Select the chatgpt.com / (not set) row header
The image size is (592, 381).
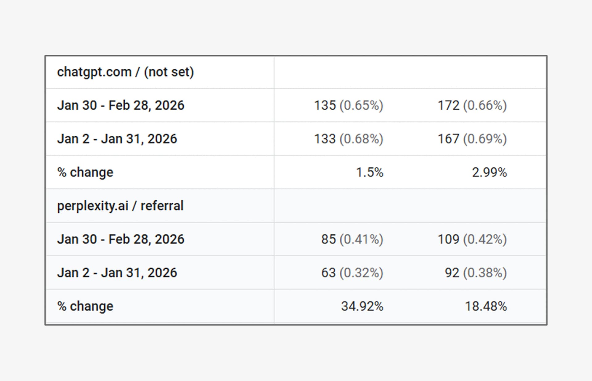(125, 72)
